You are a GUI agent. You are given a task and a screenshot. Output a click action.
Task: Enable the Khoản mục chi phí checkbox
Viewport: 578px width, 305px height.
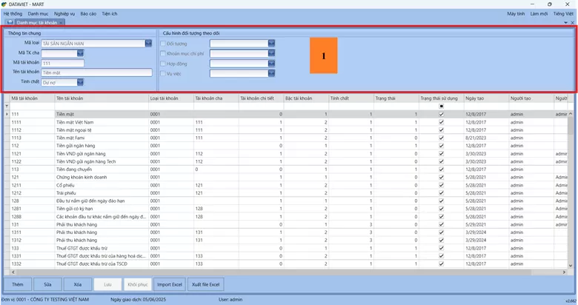coord(163,53)
